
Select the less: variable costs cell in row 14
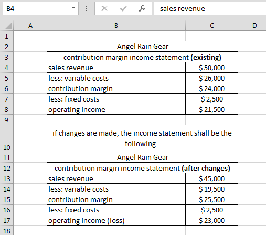click(x=116, y=189)
